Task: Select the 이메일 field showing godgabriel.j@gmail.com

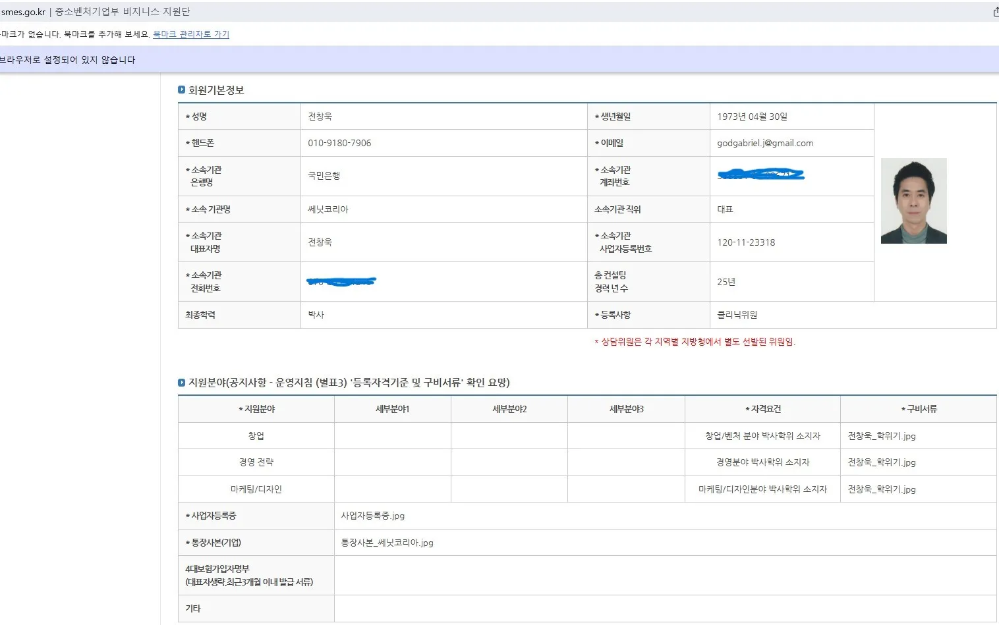Action: (x=766, y=142)
